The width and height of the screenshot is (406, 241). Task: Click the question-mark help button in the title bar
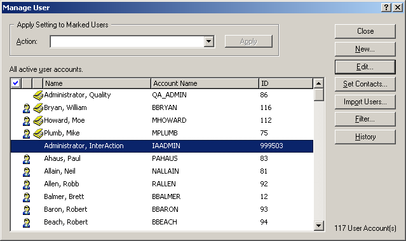(x=386, y=8)
